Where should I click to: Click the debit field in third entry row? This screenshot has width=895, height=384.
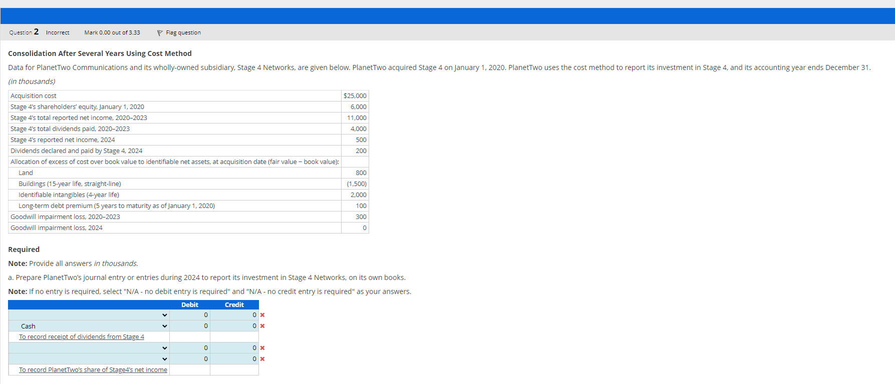click(190, 348)
